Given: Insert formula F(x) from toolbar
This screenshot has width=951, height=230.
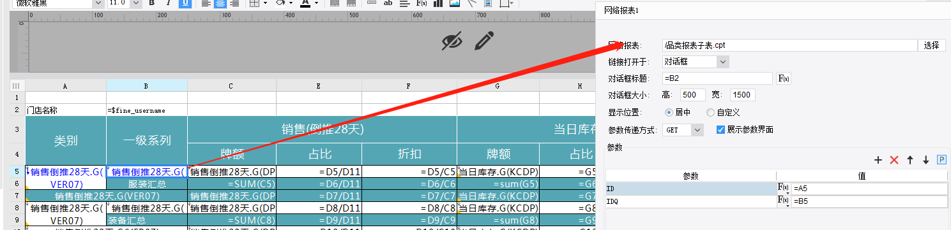Looking at the screenshot, I should tap(422, 3).
